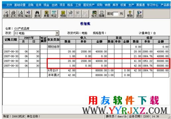171x119 pixels.
Task: Open the 总账 menu
Action: pos(31,5)
